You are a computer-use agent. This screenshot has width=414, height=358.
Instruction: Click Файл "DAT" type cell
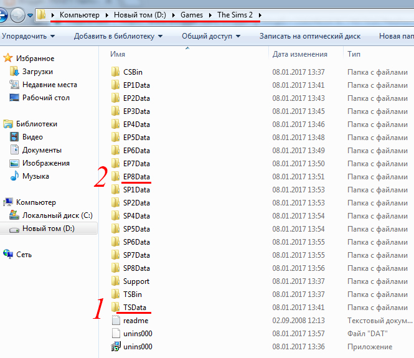tap(367, 334)
